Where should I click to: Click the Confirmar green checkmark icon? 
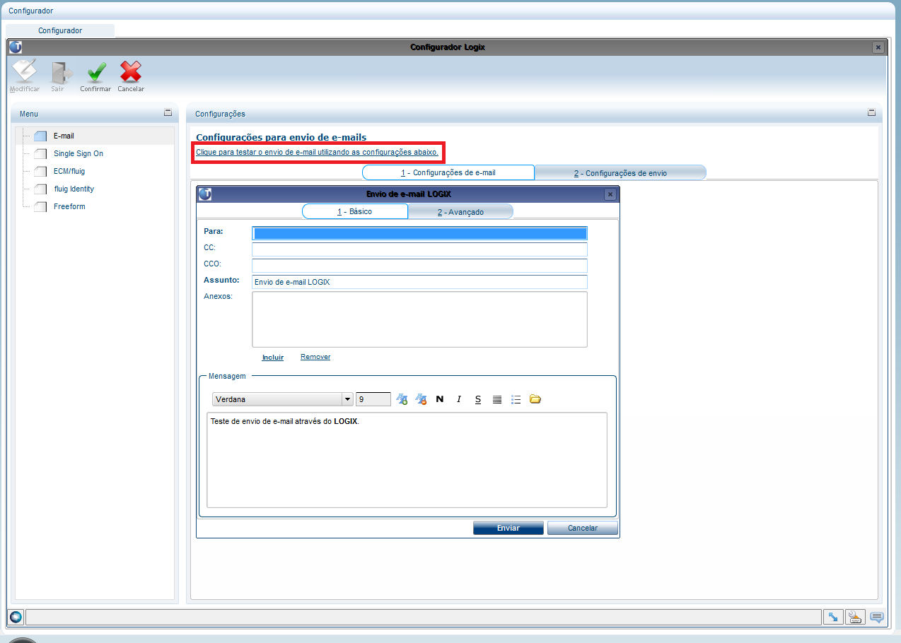coord(95,72)
